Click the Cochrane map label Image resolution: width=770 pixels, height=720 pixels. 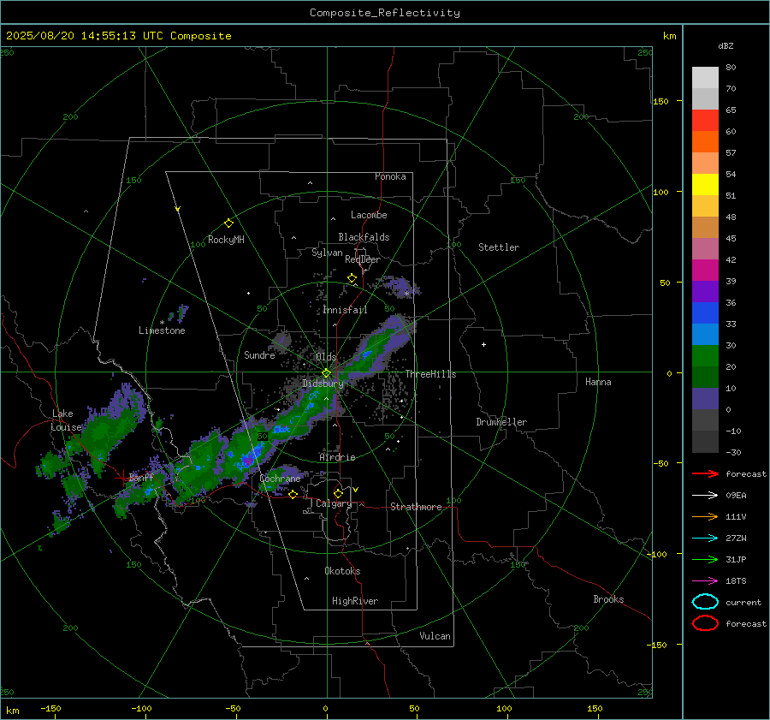pyautogui.click(x=280, y=479)
